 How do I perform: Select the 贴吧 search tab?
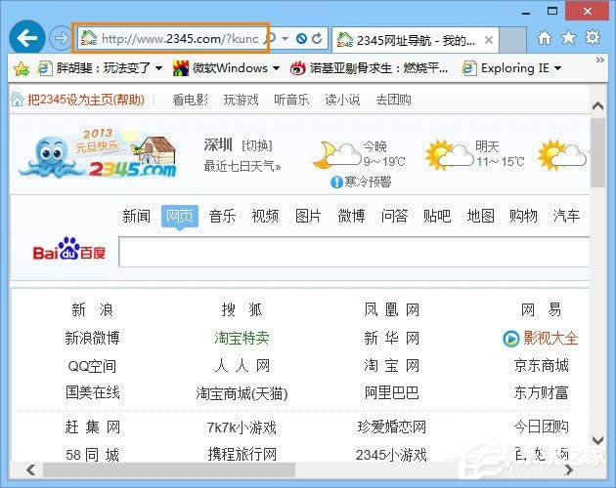tap(437, 216)
